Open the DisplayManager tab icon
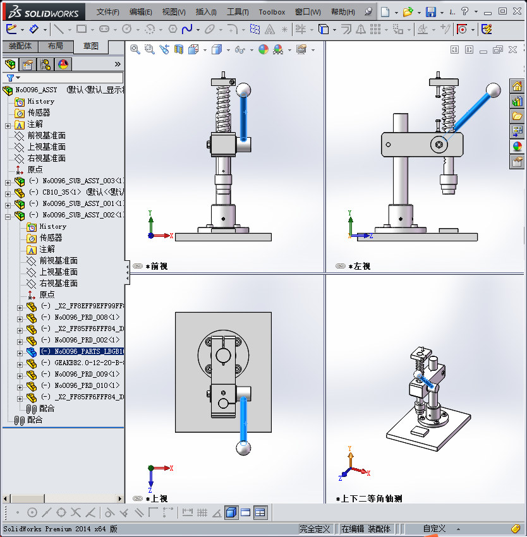Screen dimensions: 527x537 point(63,64)
